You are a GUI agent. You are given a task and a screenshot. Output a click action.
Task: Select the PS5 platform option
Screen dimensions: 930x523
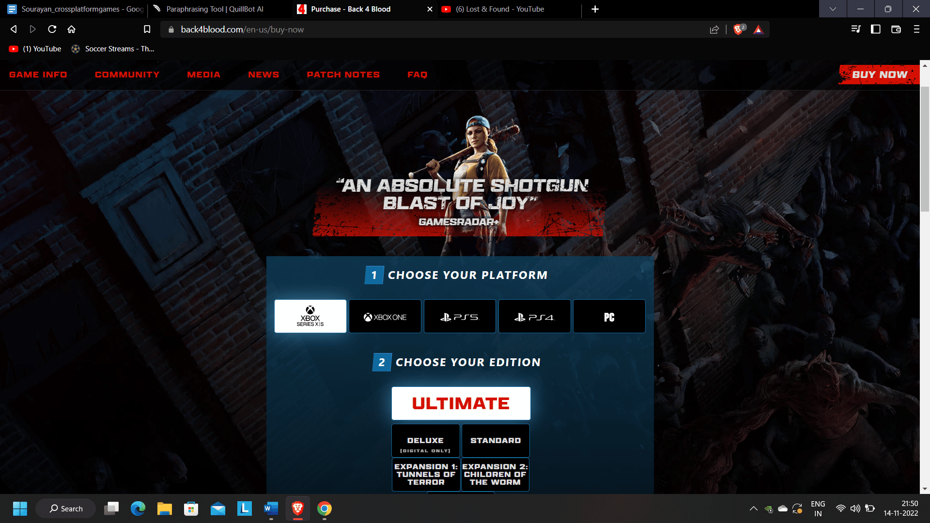click(460, 316)
